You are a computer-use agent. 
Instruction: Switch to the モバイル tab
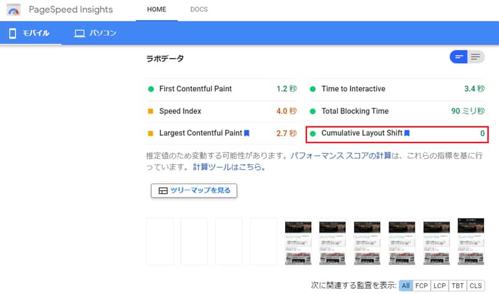31,33
